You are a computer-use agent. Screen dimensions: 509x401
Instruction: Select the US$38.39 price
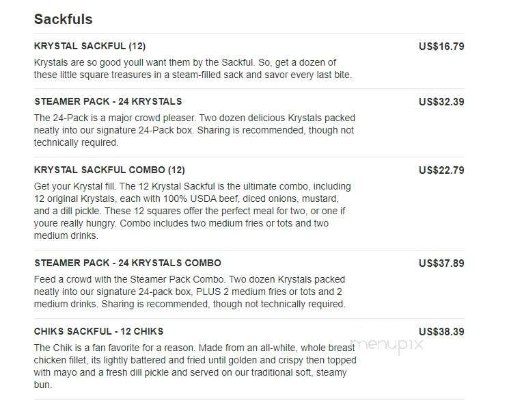tap(441, 331)
